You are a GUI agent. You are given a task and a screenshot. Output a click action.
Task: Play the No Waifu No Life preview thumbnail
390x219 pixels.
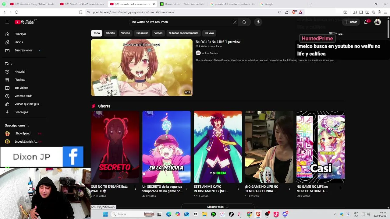pos(142,68)
